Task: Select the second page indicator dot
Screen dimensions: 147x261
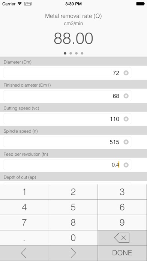Action: point(71,53)
